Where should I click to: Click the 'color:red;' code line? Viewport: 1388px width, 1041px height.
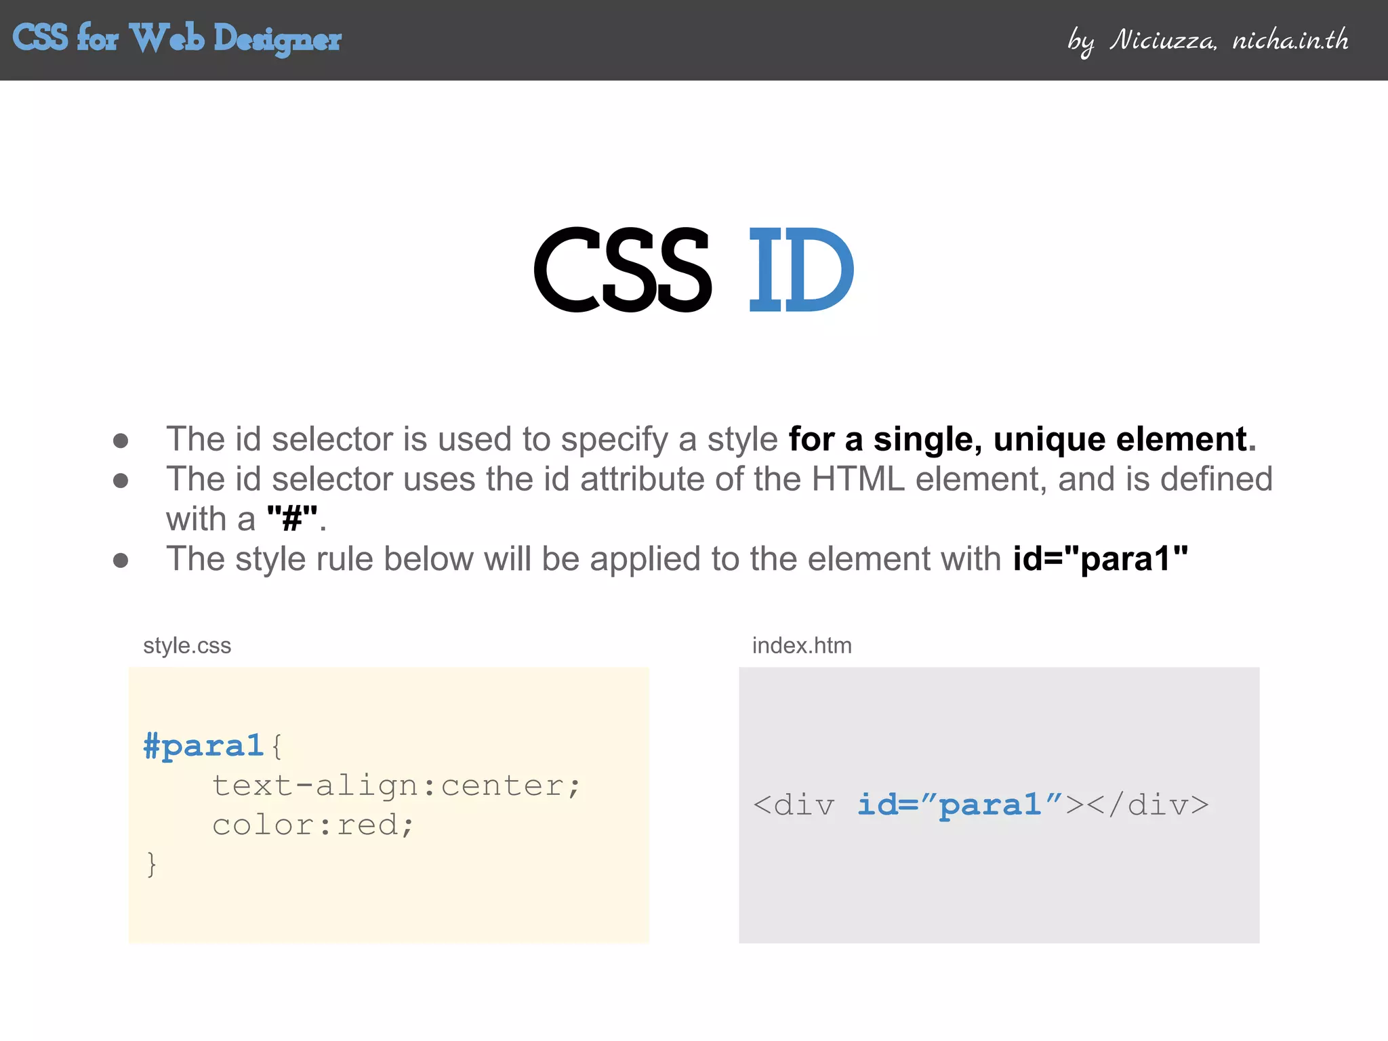click(x=313, y=825)
